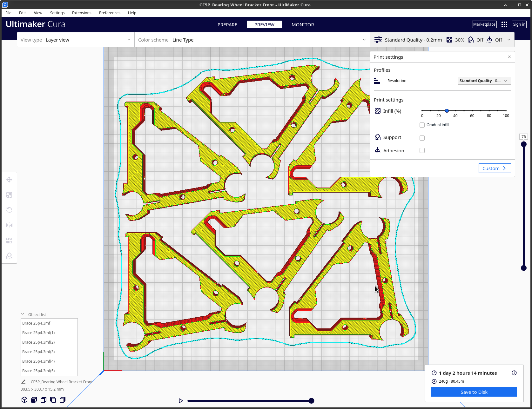Click the layer number 76 field
532x409 pixels.
click(x=524, y=137)
